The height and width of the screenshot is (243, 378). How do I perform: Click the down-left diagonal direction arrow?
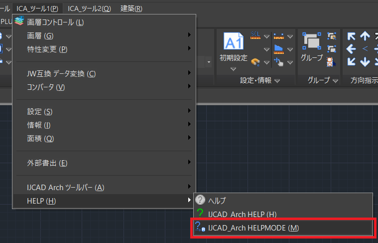[x=351, y=61]
